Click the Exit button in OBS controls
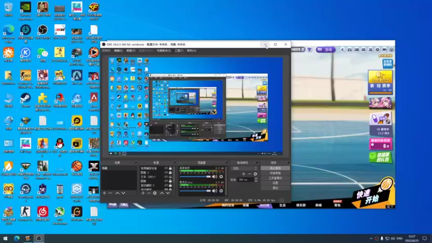The height and width of the screenshot is (243, 432). click(x=275, y=188)
